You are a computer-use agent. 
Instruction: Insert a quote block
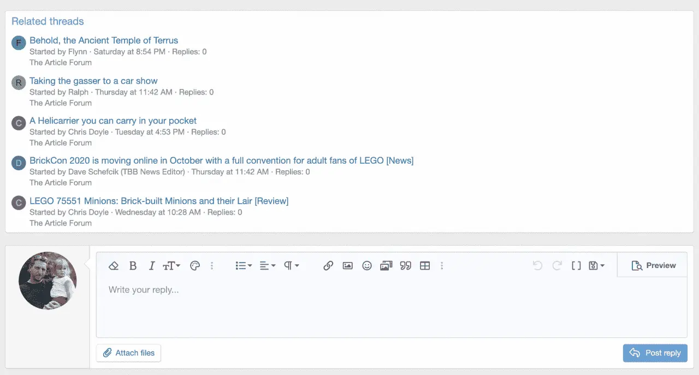click(405, 266)
